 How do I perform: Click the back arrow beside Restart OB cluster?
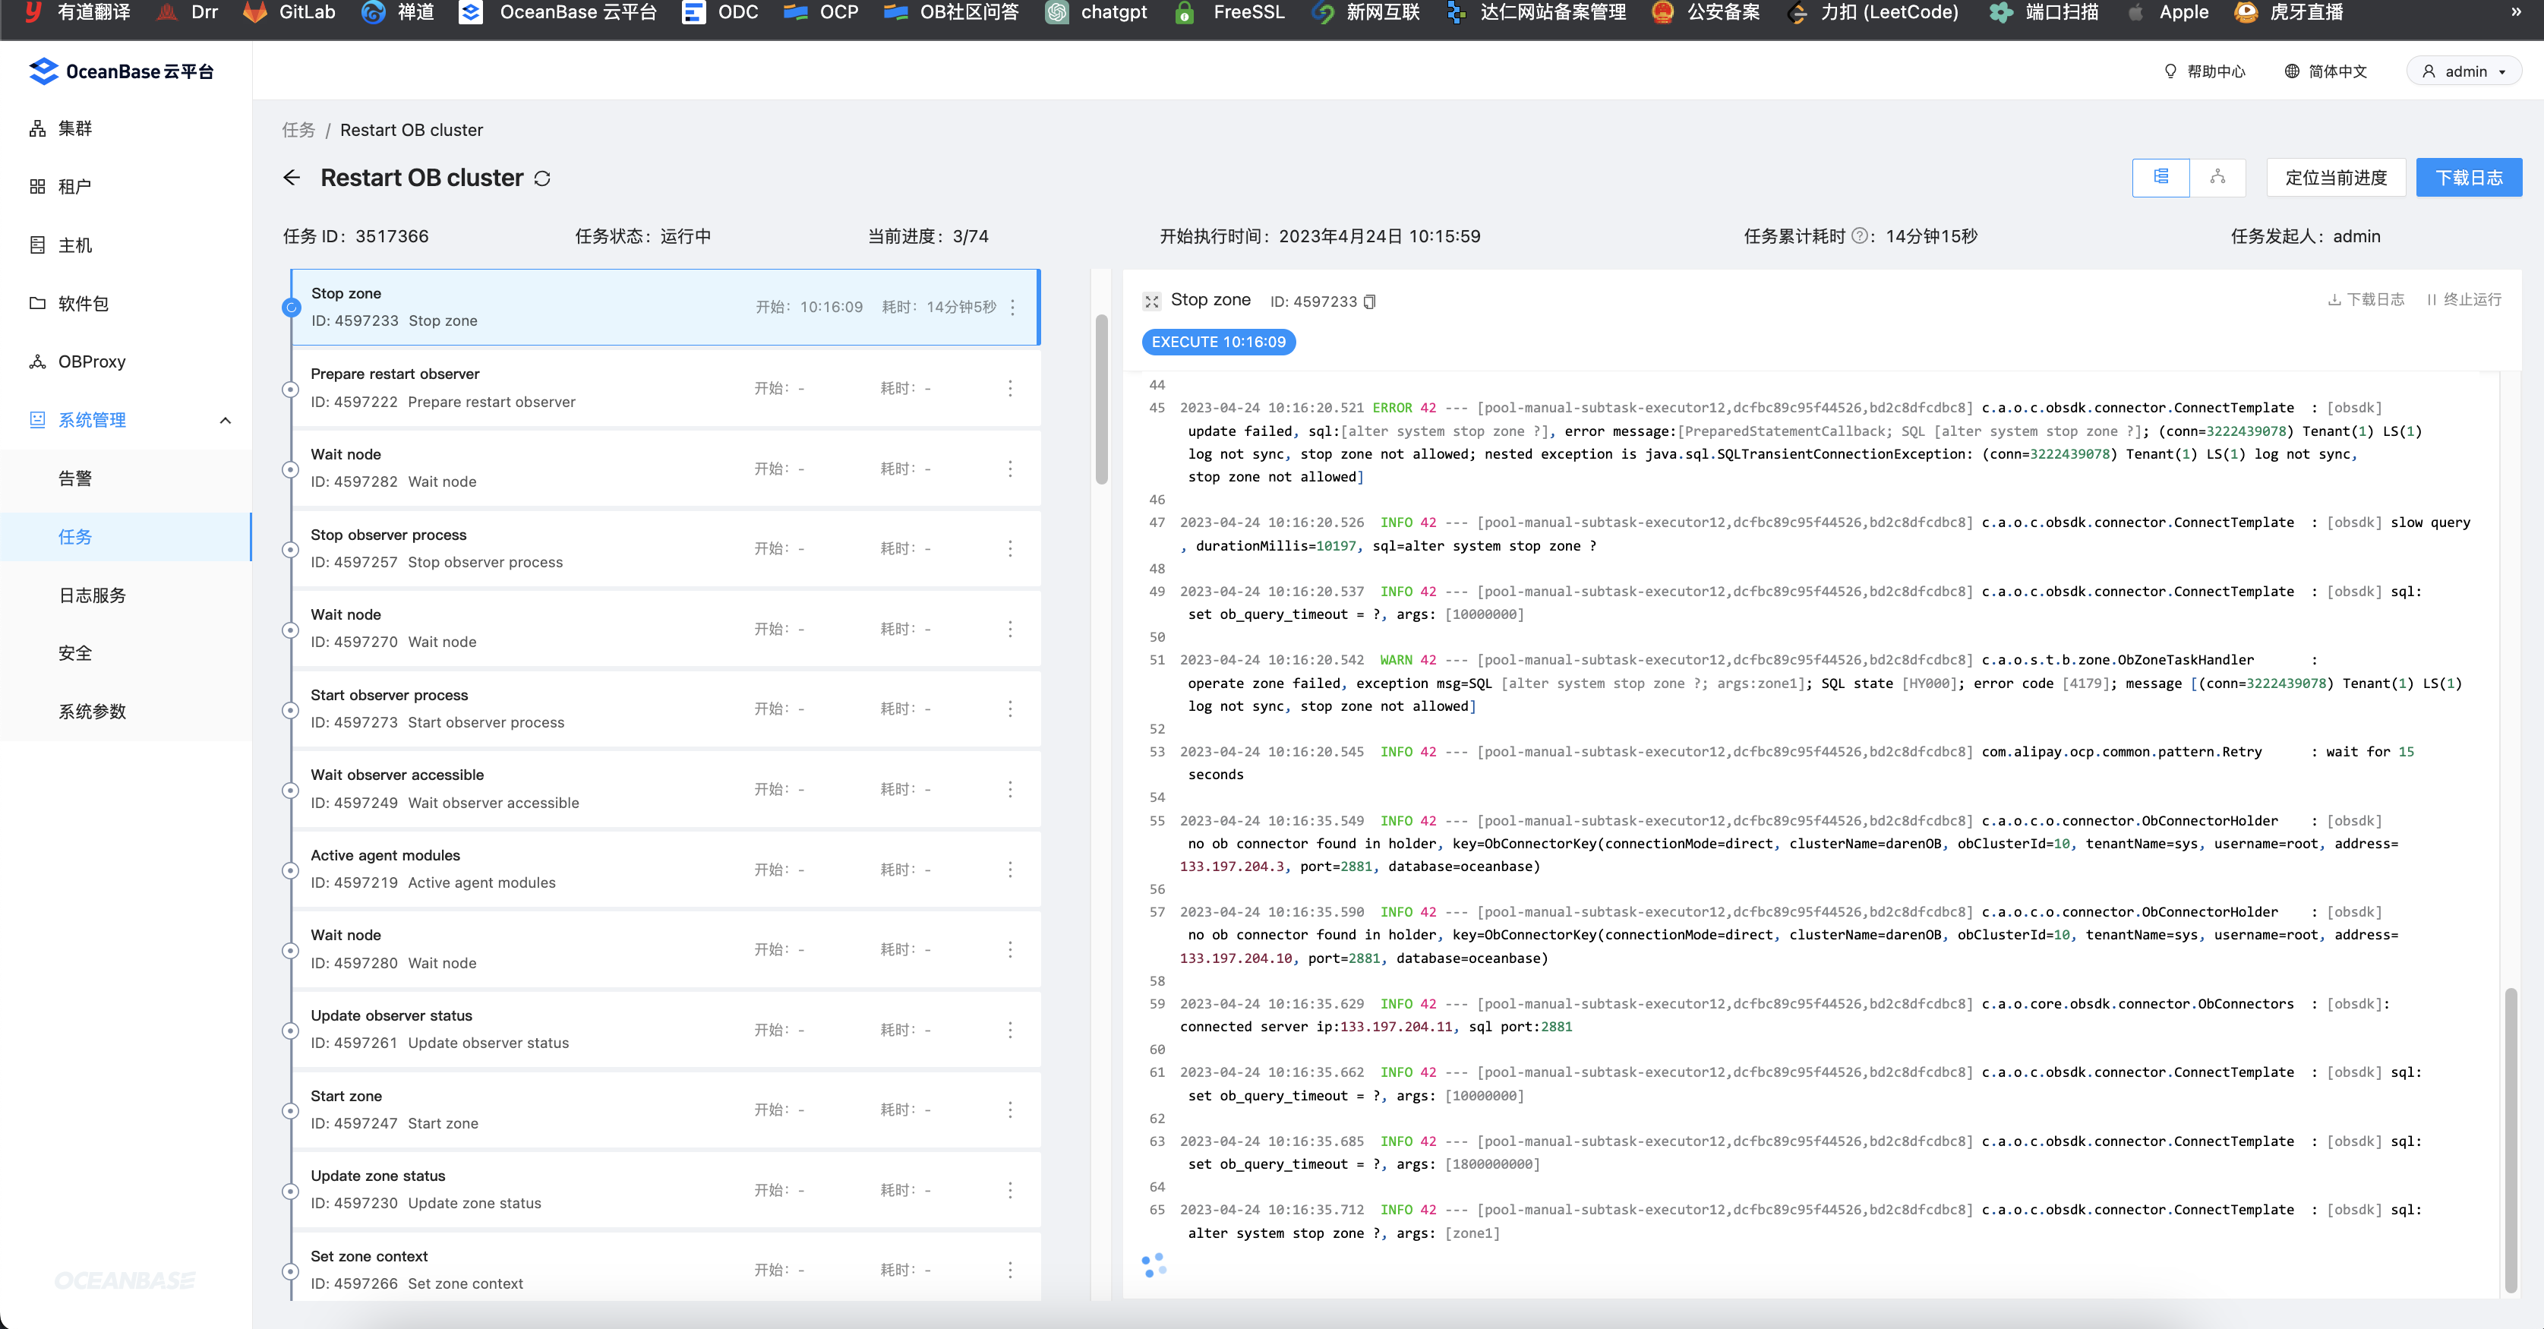pyautogui.click(x=292, y=178)
